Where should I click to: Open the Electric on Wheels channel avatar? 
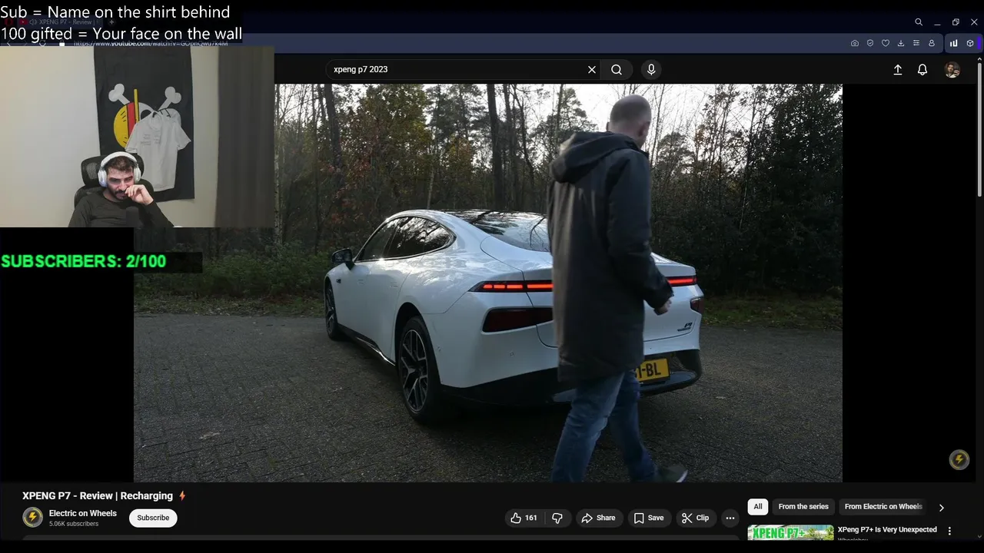coord(32,518)
